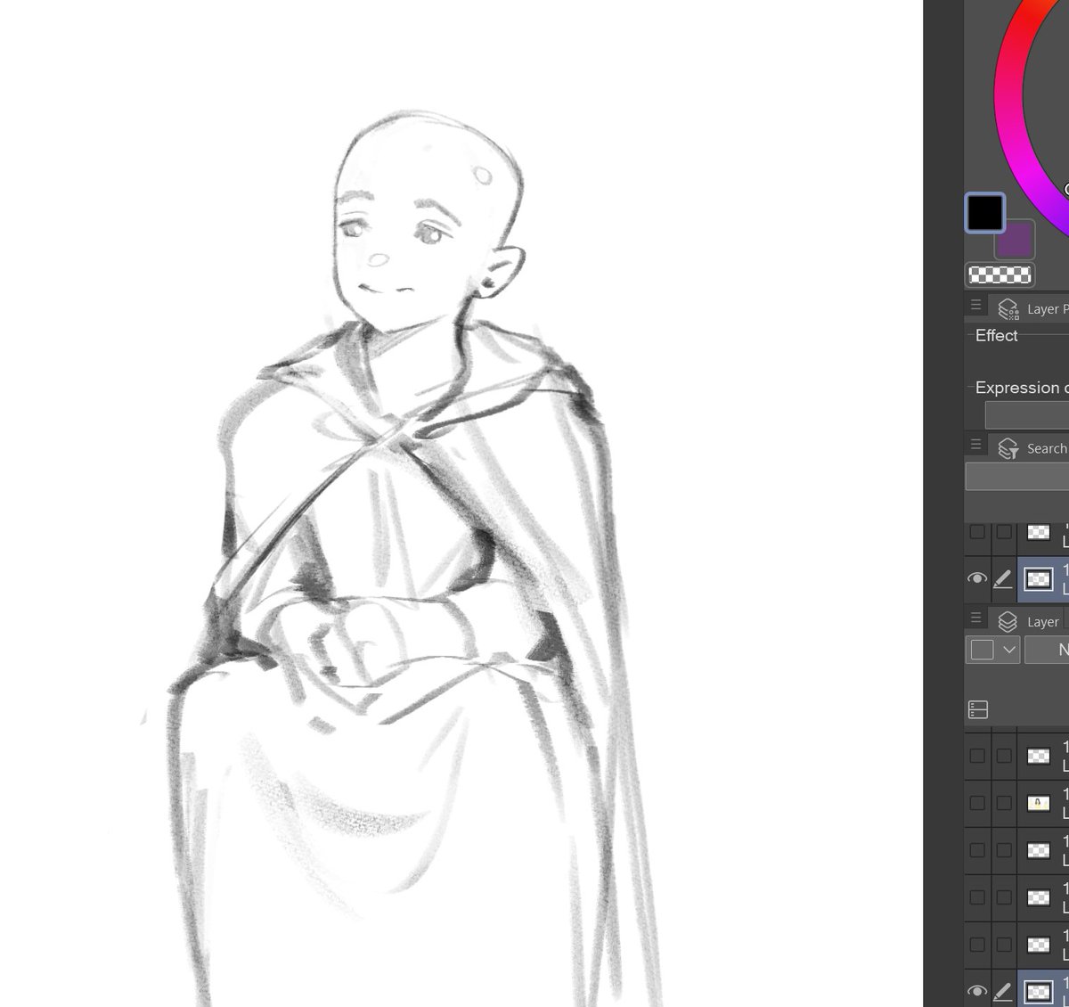Open the Search Layer filter field
This screenshot has height=1007, width=1069.
[1017, 476]
